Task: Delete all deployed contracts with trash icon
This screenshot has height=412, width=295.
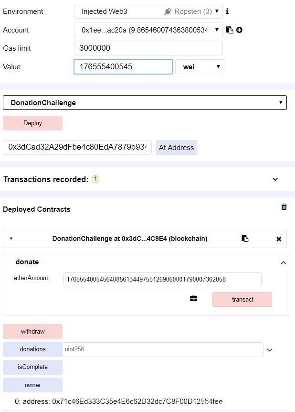Action: 284,207
